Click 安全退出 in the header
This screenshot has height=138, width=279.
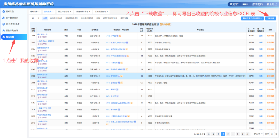272,4
